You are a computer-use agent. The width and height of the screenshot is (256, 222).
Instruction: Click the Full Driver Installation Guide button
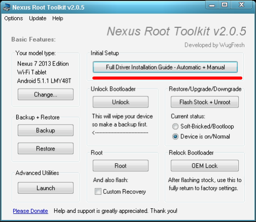pos(165,67)
